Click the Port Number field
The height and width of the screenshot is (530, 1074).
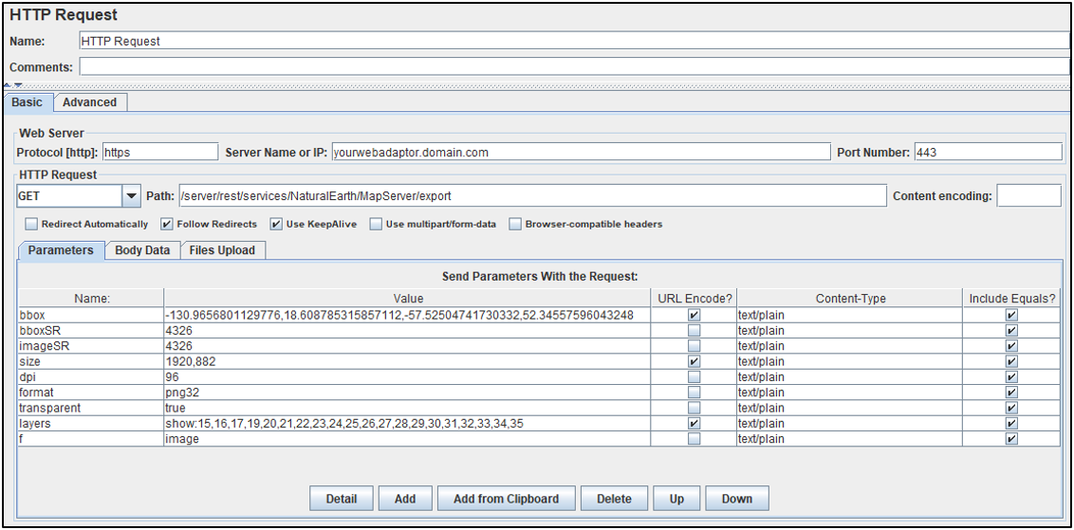pyautogui.click(x=988, y=152)
